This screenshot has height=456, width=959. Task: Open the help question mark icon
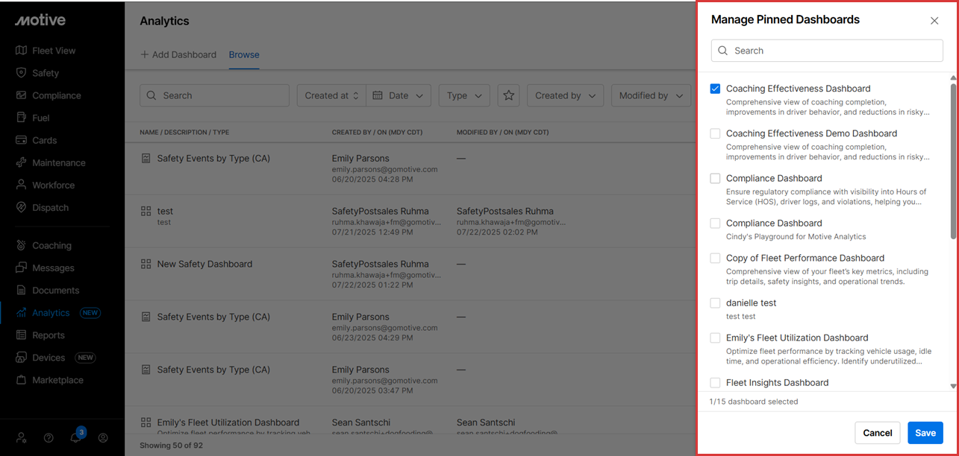[49, 438]
